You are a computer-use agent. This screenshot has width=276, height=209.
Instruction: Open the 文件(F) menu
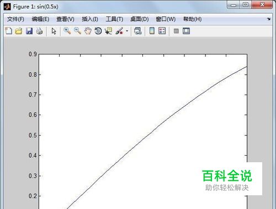(x=15, y=19)
